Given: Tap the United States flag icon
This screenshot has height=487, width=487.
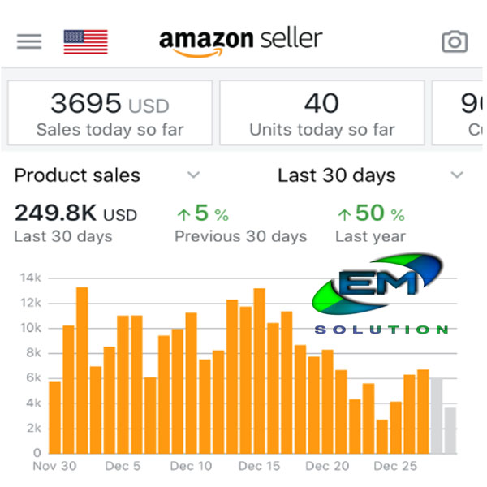Looking at the screenshot, I should [x=85, y=41].
